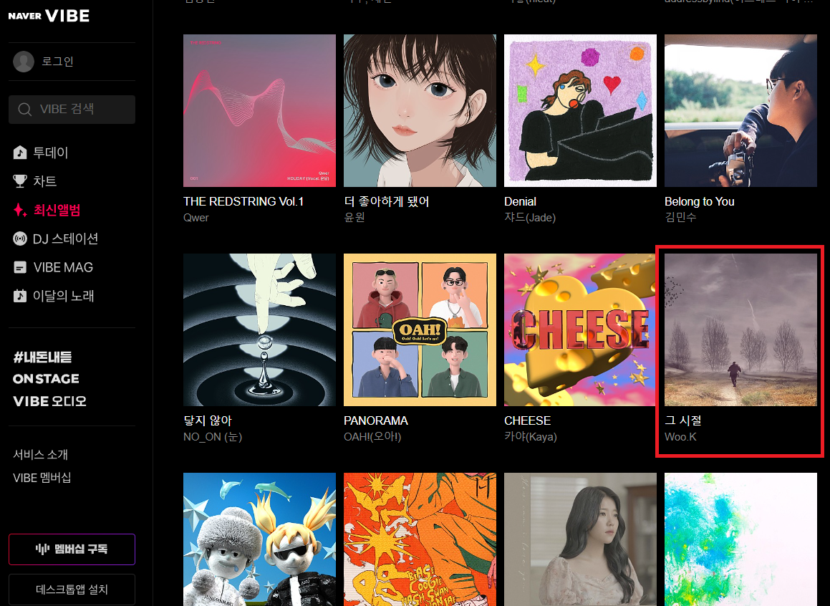830x606 pixels.
Task: Open artist OAH!(오아!) page
Action: point(372,437)
